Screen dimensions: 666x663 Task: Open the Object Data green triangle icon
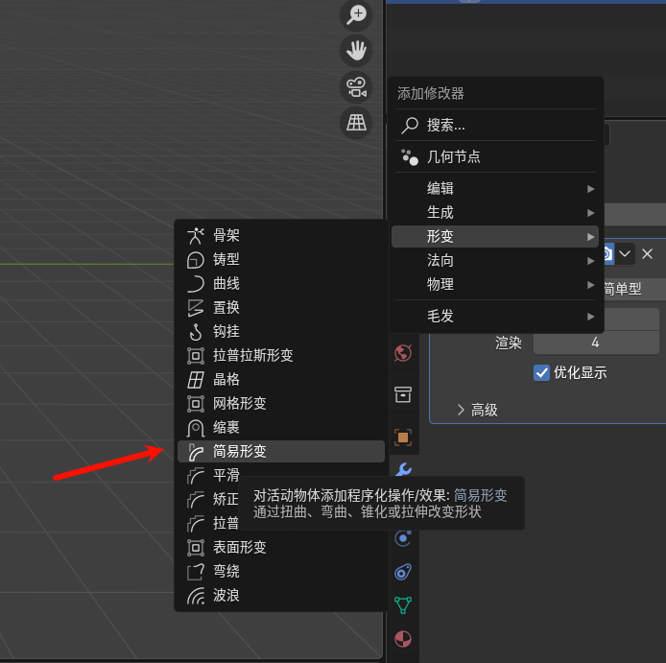[403, 604]
